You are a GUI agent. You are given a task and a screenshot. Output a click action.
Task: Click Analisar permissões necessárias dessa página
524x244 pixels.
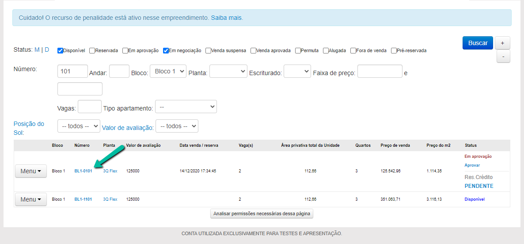[x=262, y=214]
